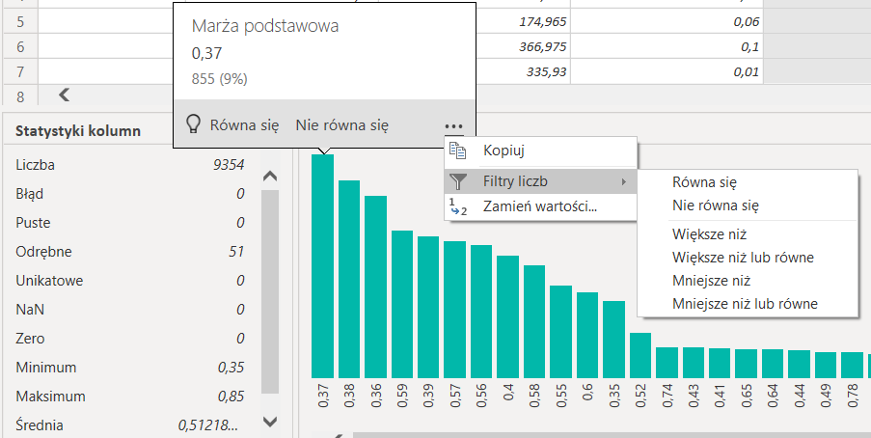Click Równa się button in the tooltip
The height and width of the screenshot is (438, 871).
tap(244, 125)
